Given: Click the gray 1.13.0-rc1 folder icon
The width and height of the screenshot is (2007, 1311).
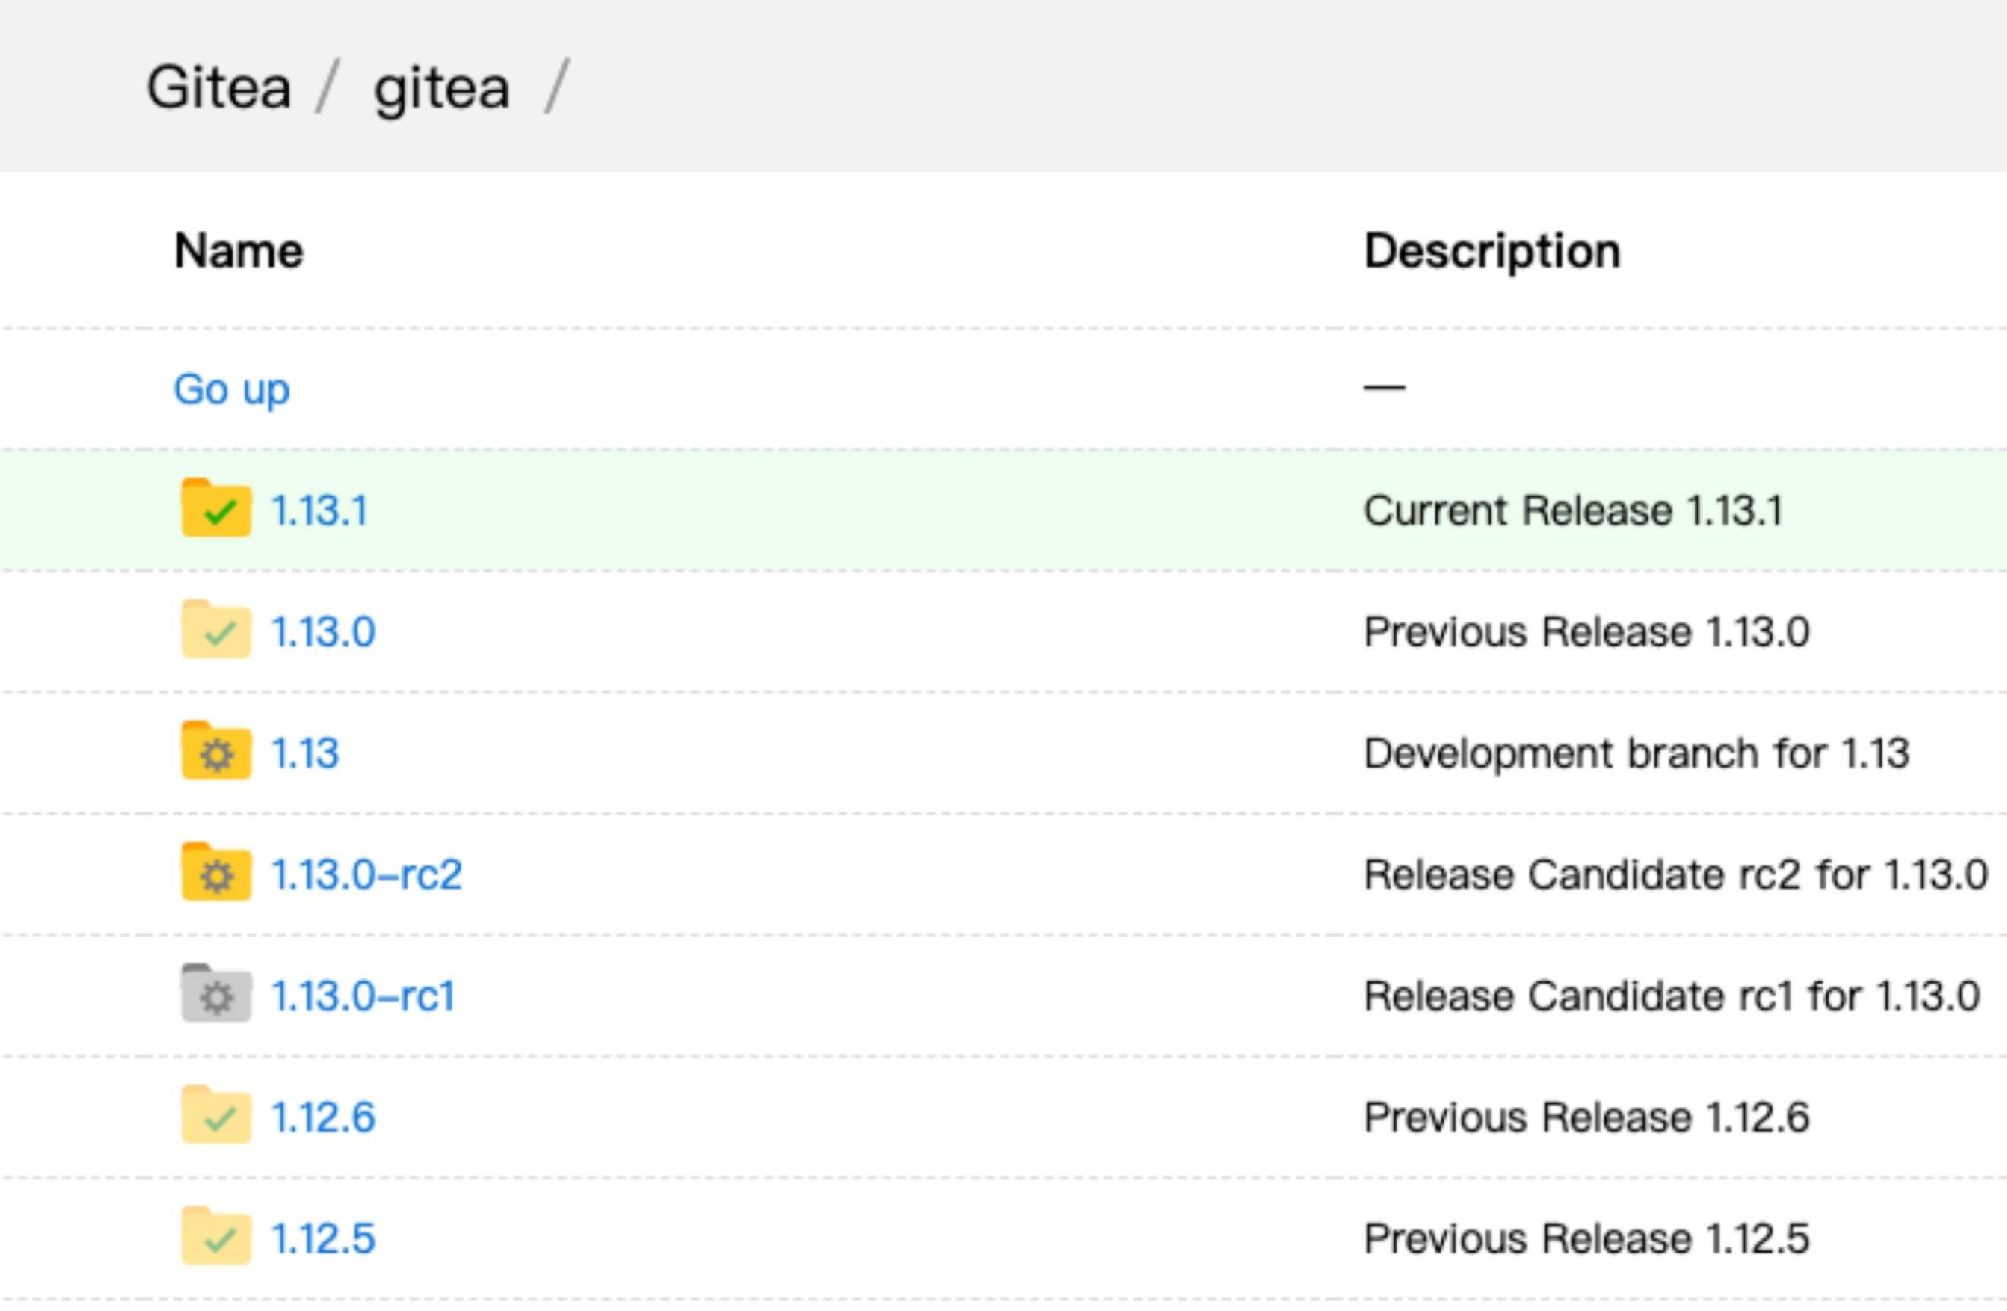Looking at the screenshot, I should pos(216,994).
